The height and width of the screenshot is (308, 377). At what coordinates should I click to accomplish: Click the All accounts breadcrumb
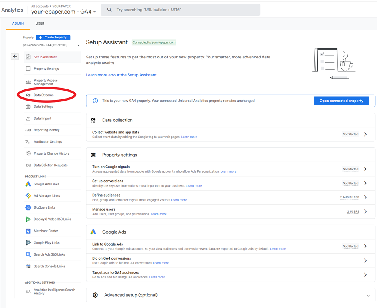pyautogui.click(x=40, y=6)
